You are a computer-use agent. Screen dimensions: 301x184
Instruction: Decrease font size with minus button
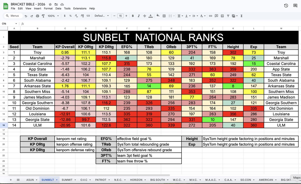pyautogui.click(x=114, y=16)
